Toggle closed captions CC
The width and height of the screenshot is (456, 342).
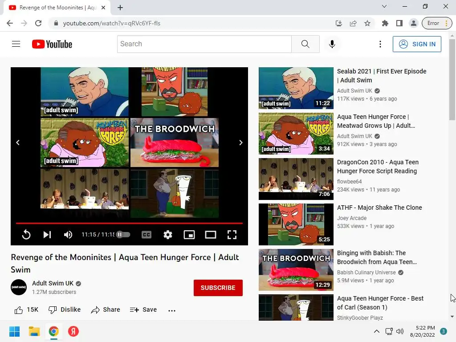coord(146,234)
